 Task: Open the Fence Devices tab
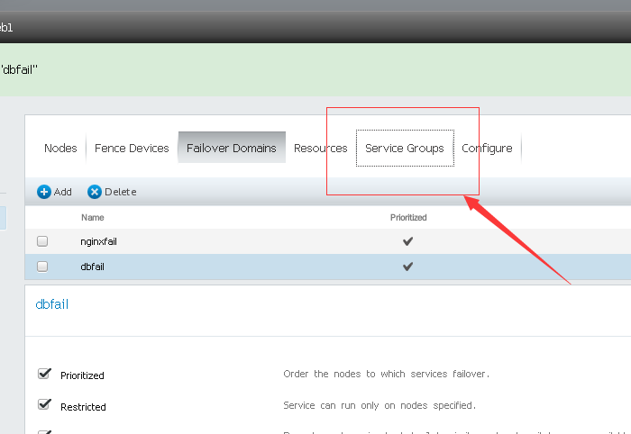click(132, 149)
